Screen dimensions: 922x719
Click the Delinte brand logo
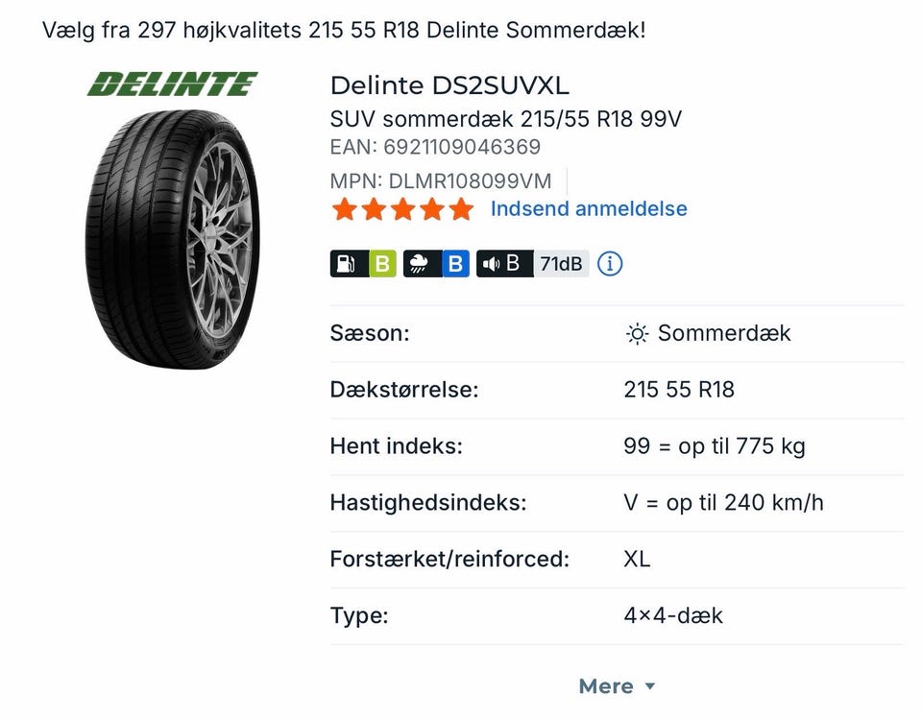coord(174,84)
